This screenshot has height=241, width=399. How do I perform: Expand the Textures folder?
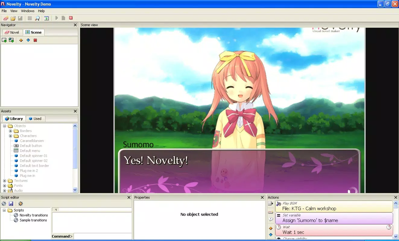pos(5,181)
